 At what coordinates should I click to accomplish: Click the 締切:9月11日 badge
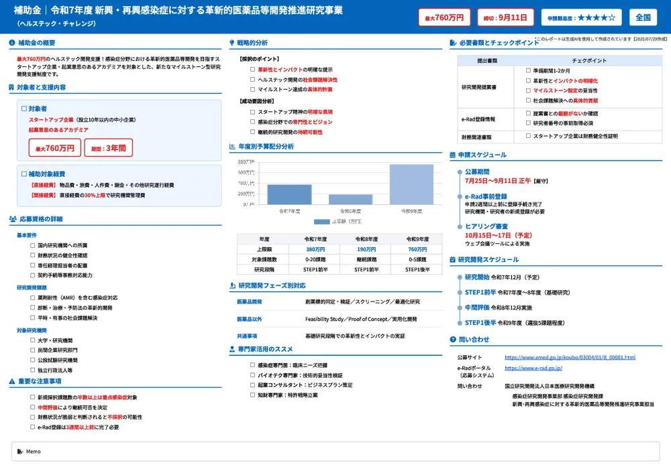coord(505,17)
